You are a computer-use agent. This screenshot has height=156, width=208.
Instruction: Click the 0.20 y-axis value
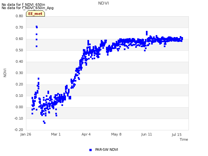pyautogui.click(x=19, y=84)
